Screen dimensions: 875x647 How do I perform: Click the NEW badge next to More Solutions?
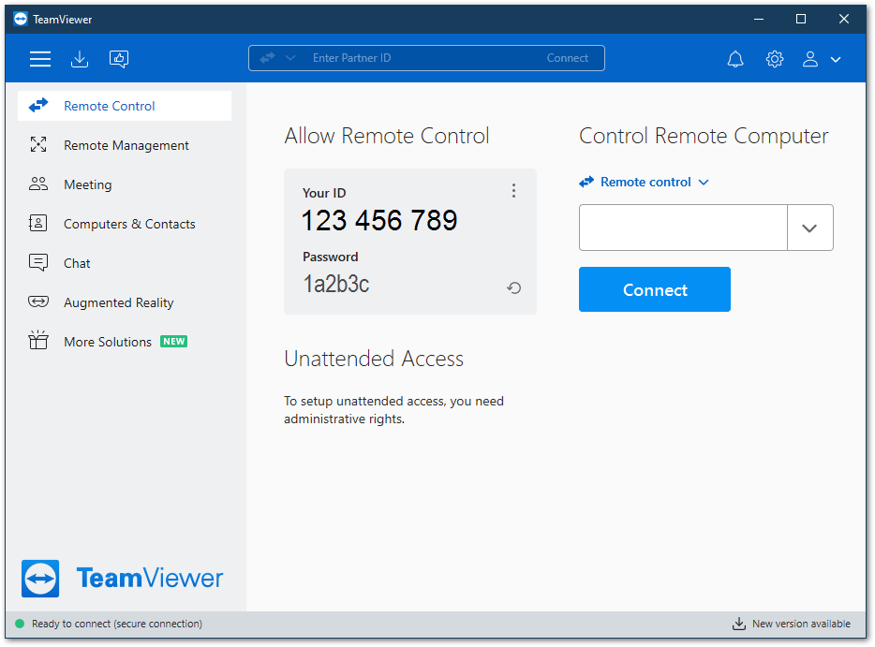click(x=173, y=342)
